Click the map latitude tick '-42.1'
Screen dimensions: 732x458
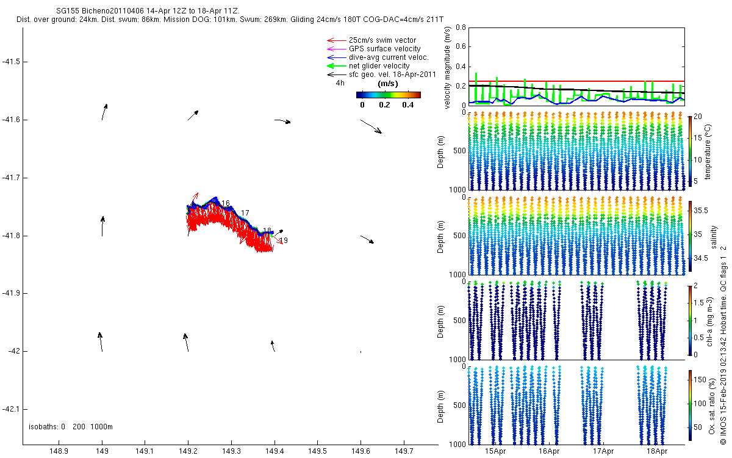[x=11, y=409]
